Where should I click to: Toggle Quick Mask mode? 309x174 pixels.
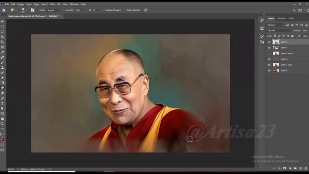pos(2,145)
